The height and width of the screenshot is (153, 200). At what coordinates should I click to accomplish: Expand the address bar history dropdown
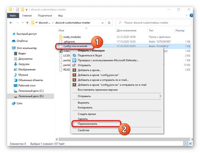click(x=103, y=23)
